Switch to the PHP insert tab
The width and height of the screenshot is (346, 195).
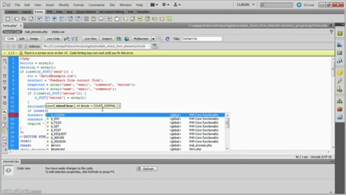[x=50, y=12]
